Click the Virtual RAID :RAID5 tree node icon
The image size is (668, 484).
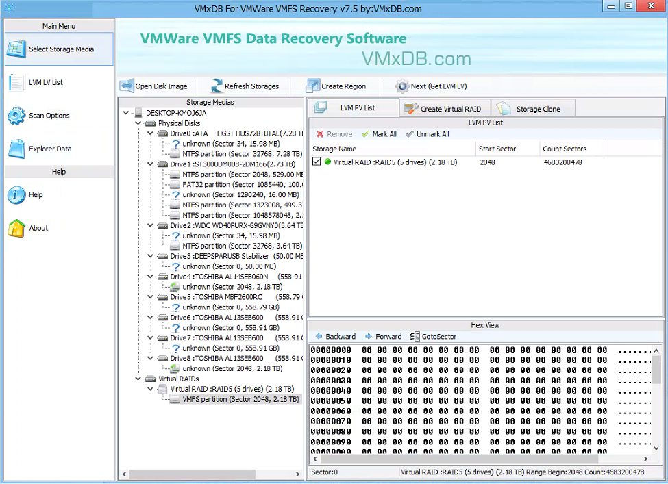162,389
